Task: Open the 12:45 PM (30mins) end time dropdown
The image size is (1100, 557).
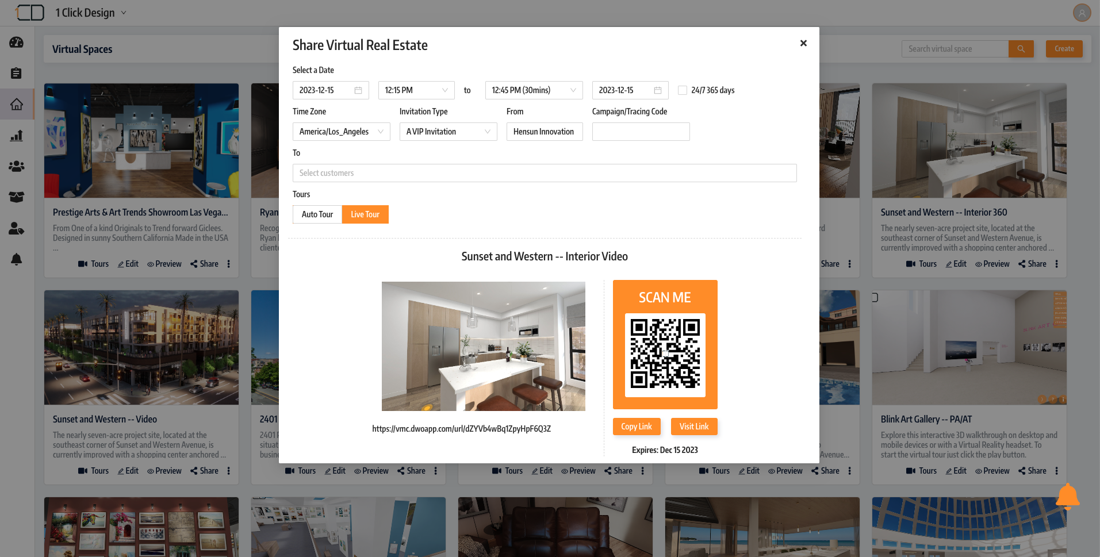Action: pos(534,90)
